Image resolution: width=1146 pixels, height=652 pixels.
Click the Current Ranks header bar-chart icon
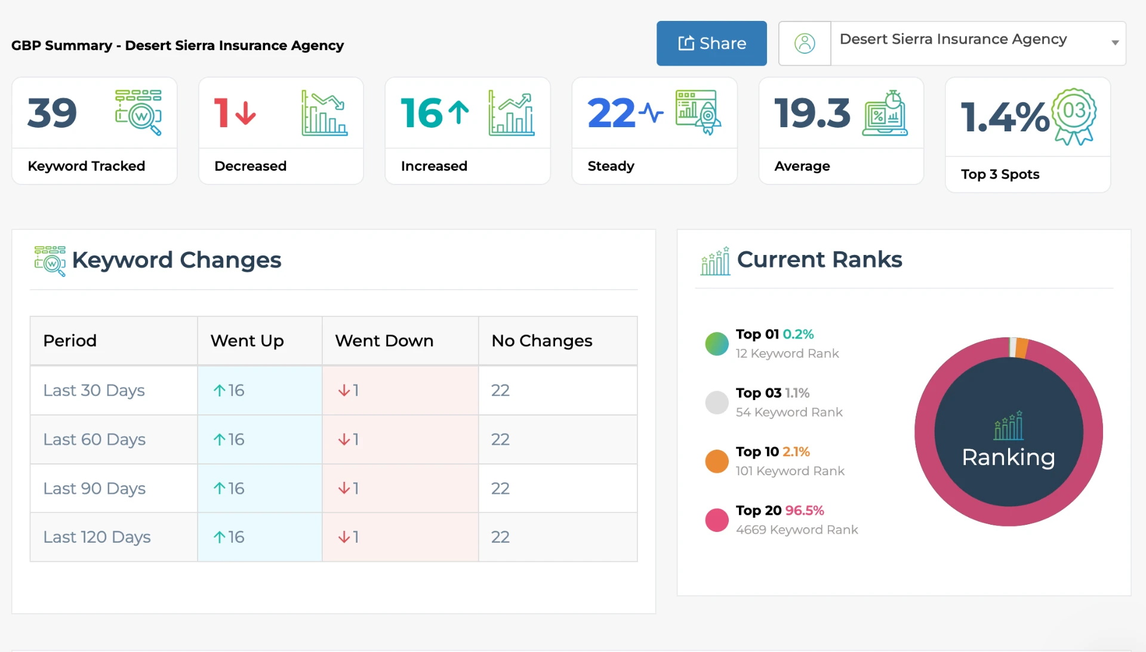tap(715, 261)
